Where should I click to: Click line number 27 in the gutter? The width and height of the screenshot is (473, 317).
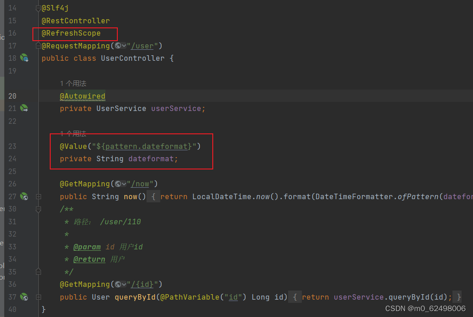coord(12,196)
